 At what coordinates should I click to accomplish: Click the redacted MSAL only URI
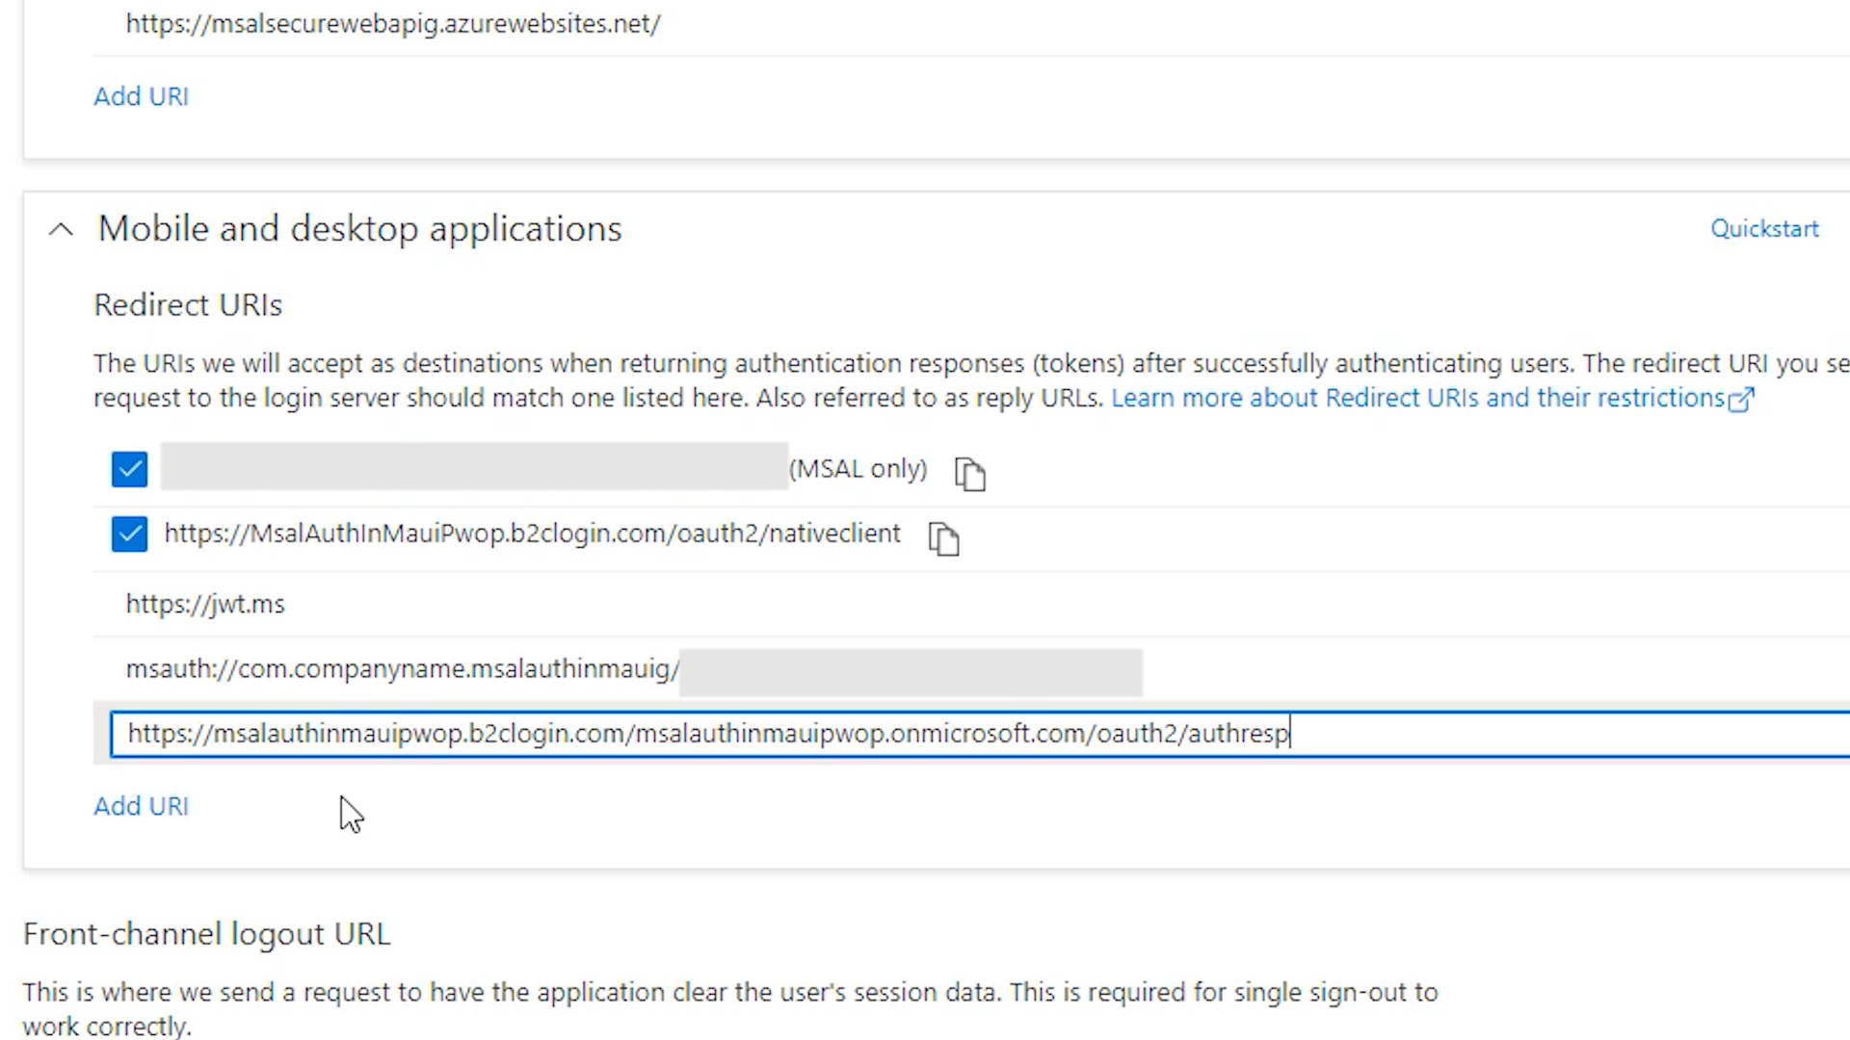point(474,468)
